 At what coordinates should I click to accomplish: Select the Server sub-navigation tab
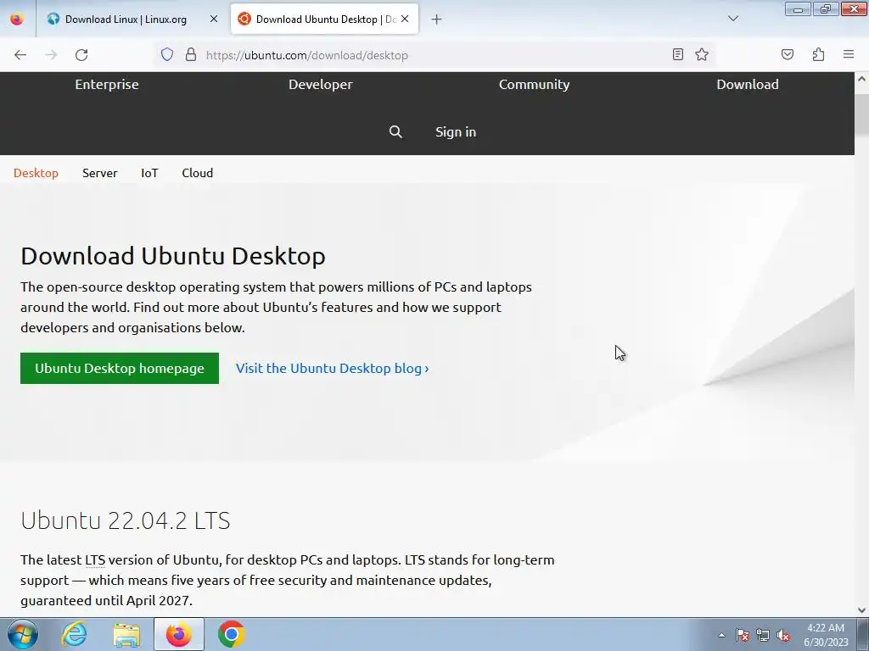click(100, 173)
